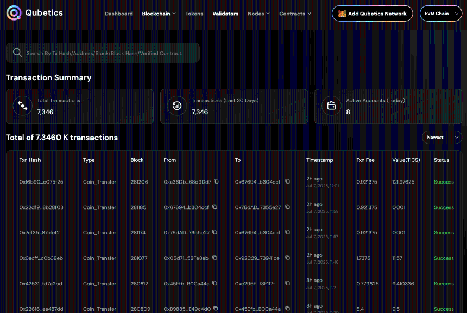Click the Qubetics brand name
Viewport: 467px width, 313px height.
coord(44,13)
